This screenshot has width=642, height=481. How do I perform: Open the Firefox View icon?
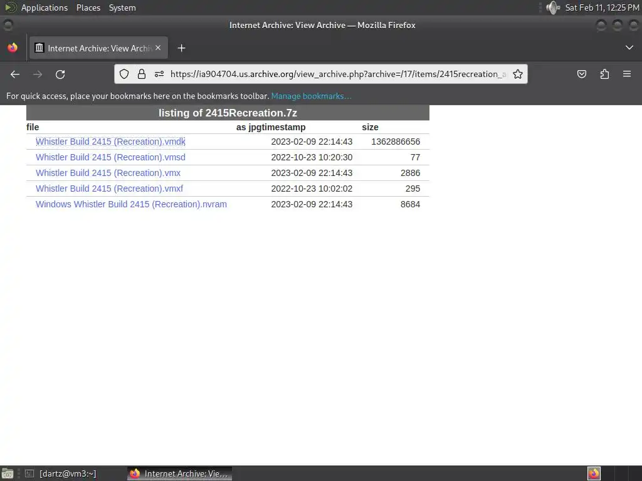click(13, 48)
